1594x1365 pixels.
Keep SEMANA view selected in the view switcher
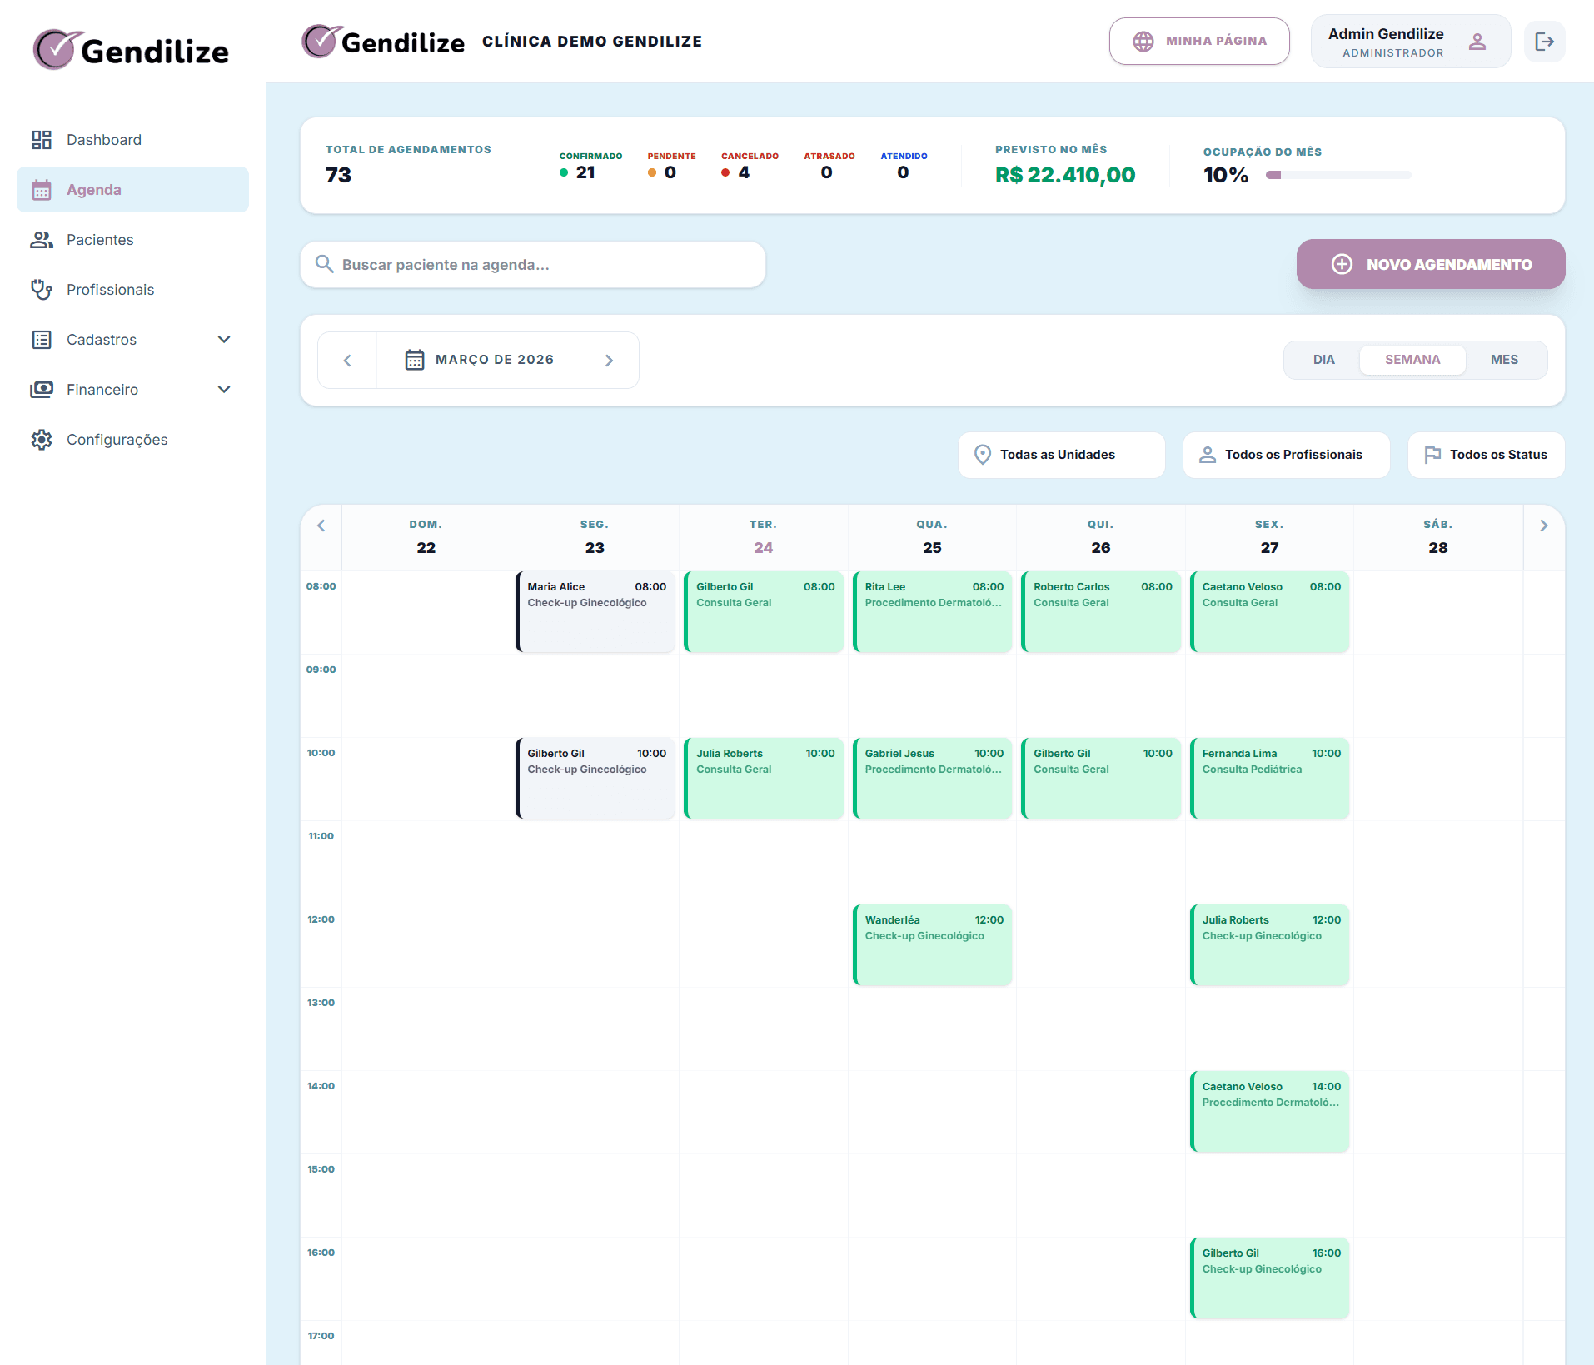[x=1412, y=359]
